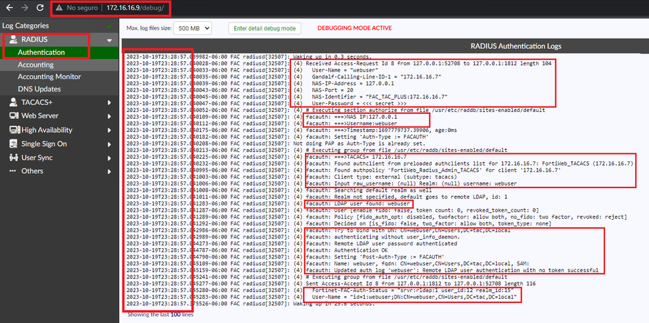Click the Log Categories heading
Image resolution: width=649 pixels, height=323 pixels.
[x=25, y=25]
